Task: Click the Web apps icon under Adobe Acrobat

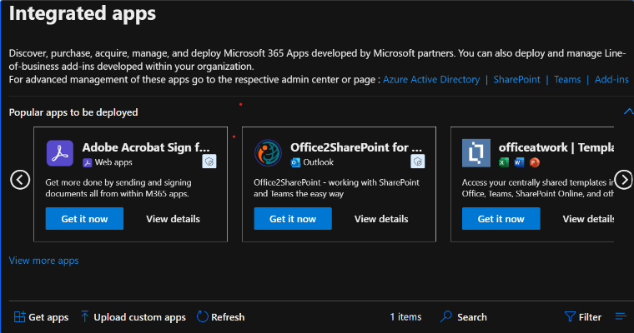Action: (87, 162)
